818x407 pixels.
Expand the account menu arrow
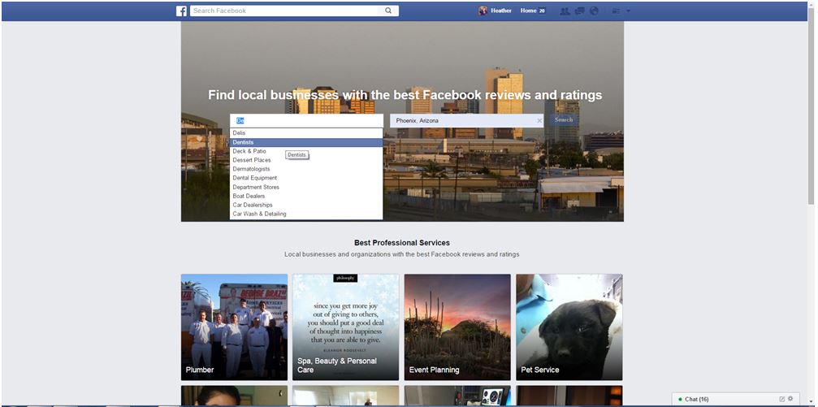tap(628, 11)
